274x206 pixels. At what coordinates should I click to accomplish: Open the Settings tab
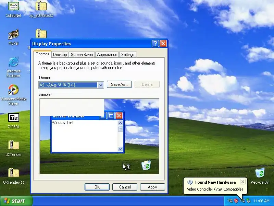coord(128,55)
